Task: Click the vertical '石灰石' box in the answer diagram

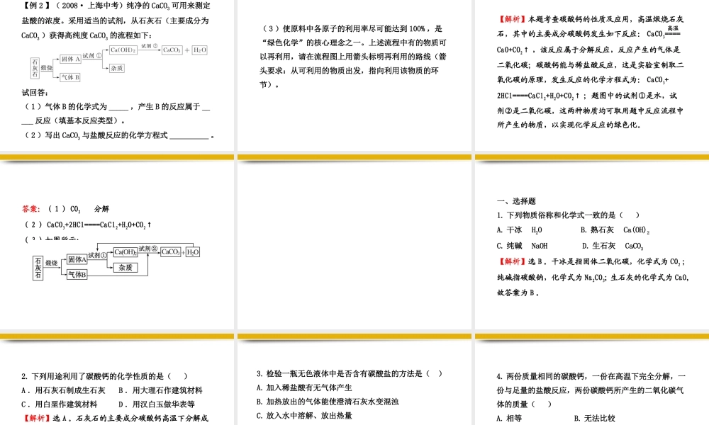Action: (38, 268)
